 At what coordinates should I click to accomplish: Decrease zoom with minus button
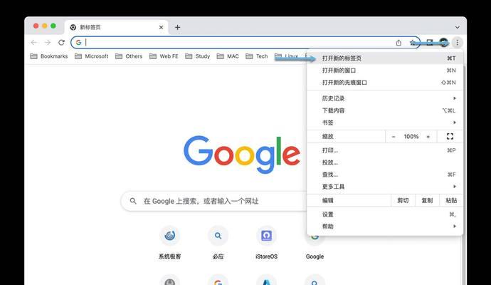click(394, 137)
